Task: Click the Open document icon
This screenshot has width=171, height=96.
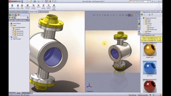Action: tap(31, 1)
